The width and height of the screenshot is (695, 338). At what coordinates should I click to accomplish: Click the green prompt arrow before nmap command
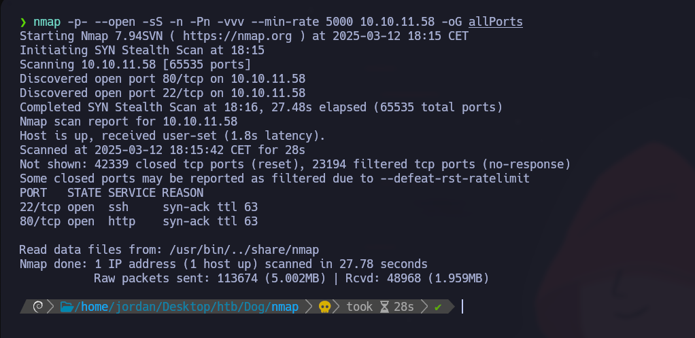point(23,22)
